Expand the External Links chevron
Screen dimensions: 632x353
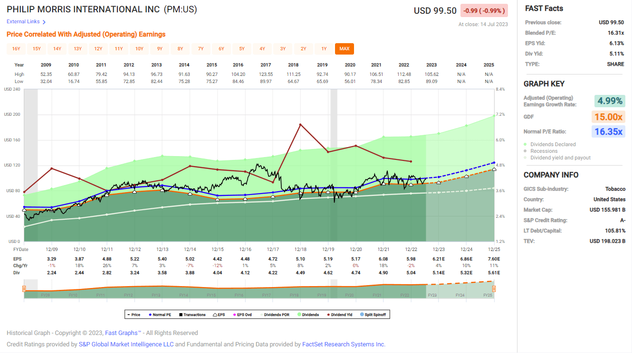click(x=44, y=21)
